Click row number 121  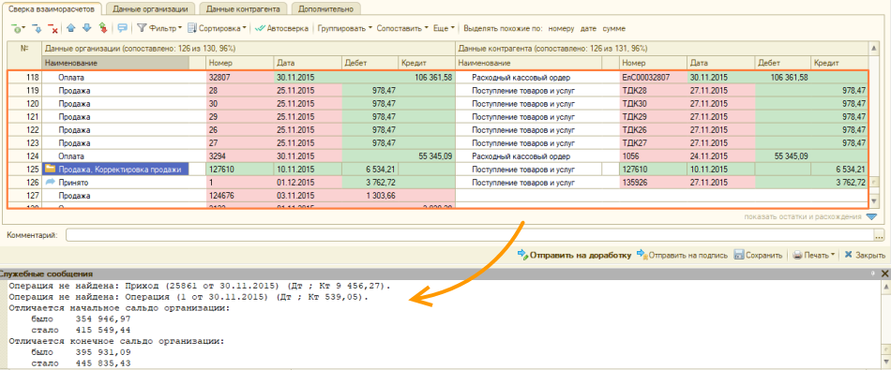[x=24, y=116]
